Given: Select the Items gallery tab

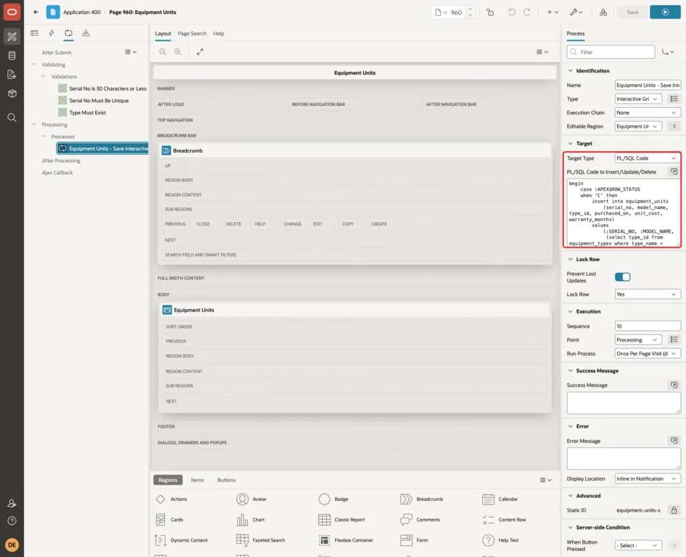Looking at the screenshot, I should point(198,479).
